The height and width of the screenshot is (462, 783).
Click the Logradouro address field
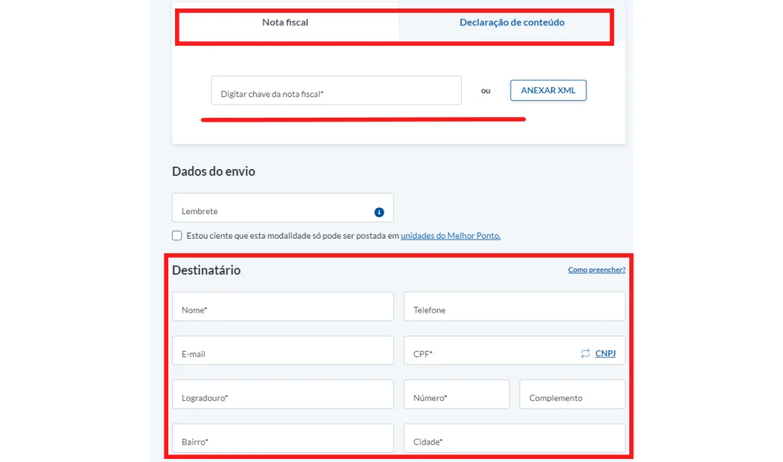point(283,395)
